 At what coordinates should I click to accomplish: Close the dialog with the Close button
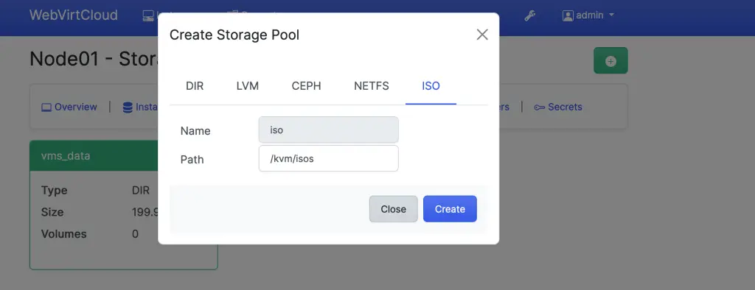pyautogui.click(x=394, y=209)
